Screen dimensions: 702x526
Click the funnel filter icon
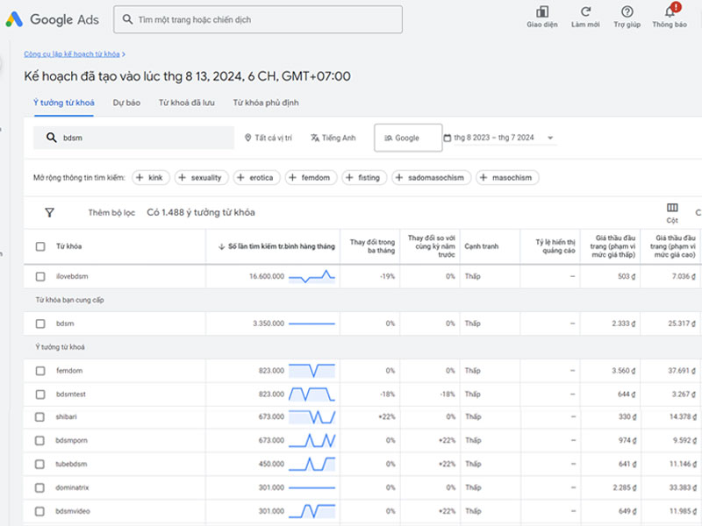pyautogui.click(x=50, y=212)
